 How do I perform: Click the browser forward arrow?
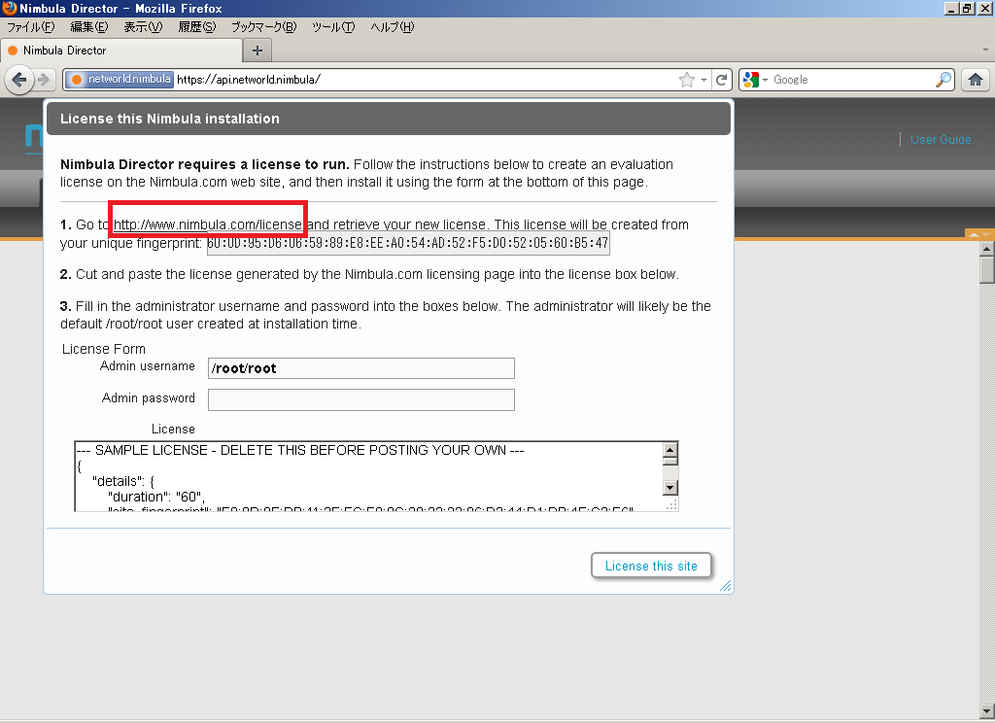click(44, 80)
